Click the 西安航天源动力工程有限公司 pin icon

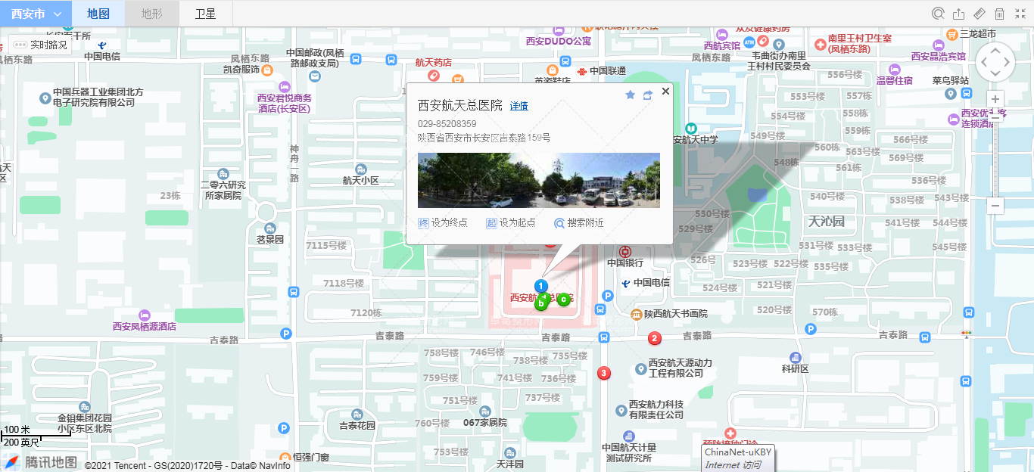(x=640, y=369)
